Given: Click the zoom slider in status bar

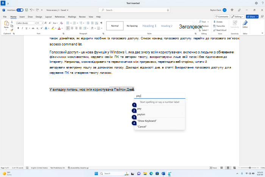Looking at the screenshot, I should point(250,168).
